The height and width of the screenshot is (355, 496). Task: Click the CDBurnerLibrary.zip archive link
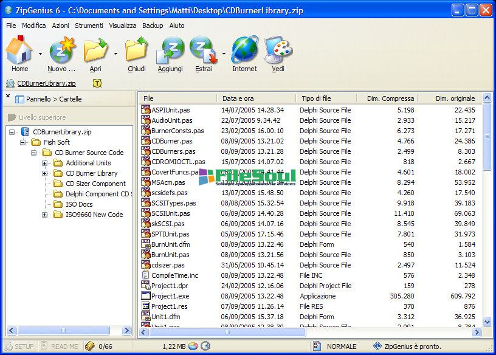(x=46, y=83)
